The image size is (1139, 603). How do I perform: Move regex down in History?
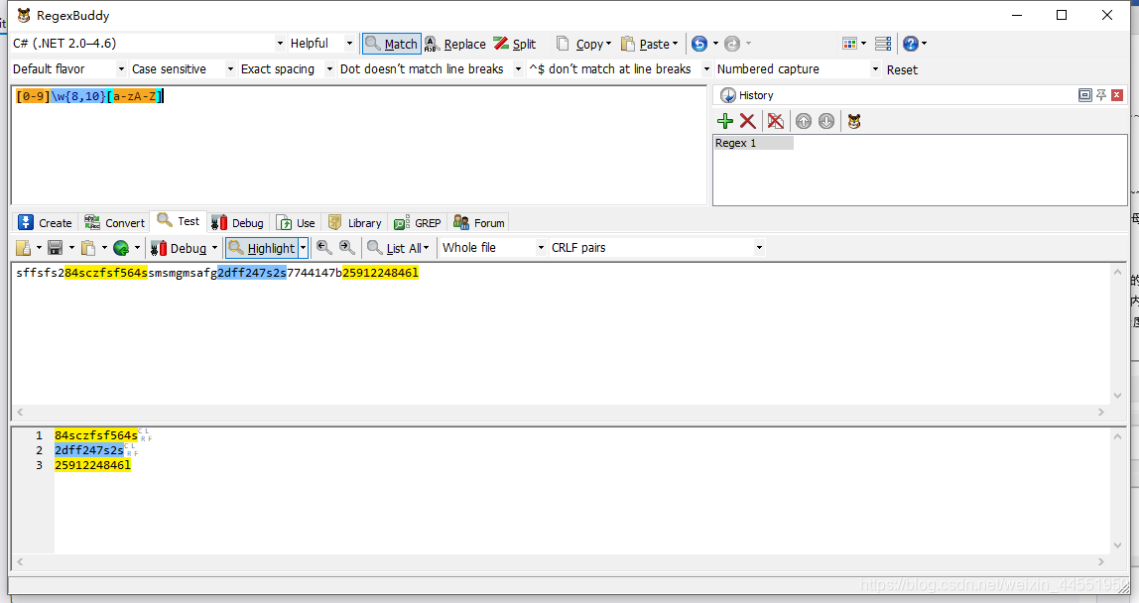click(826, 121)
